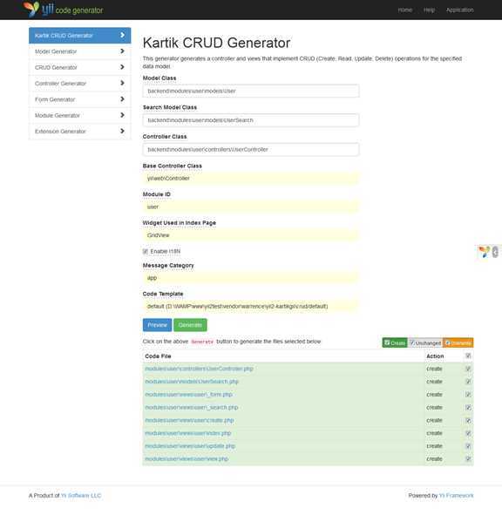
Task: Click chevron next to Extension Generator
Action: tap(122, 131)
